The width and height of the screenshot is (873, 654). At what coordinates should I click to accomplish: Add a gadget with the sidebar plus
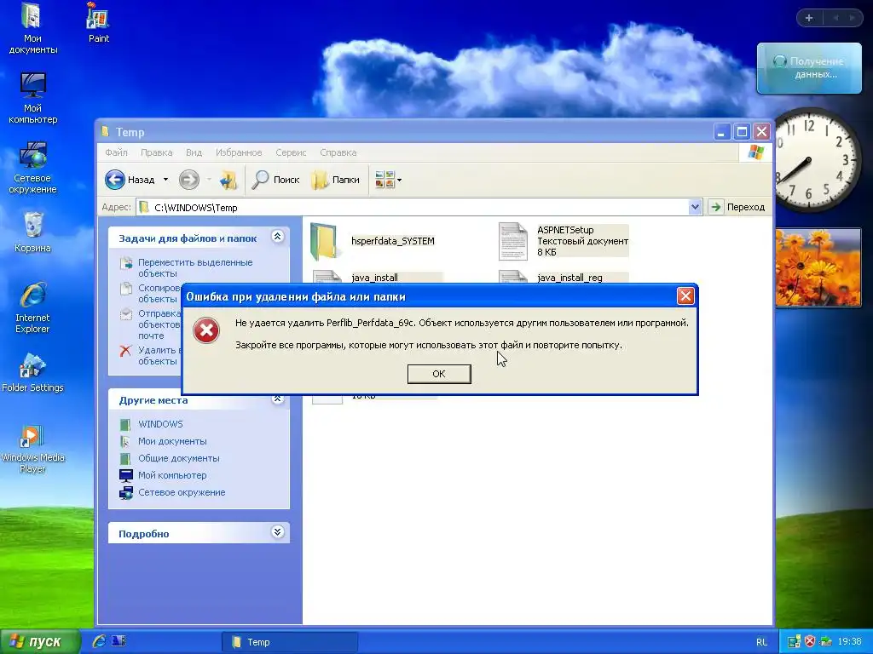pos(809,18)
